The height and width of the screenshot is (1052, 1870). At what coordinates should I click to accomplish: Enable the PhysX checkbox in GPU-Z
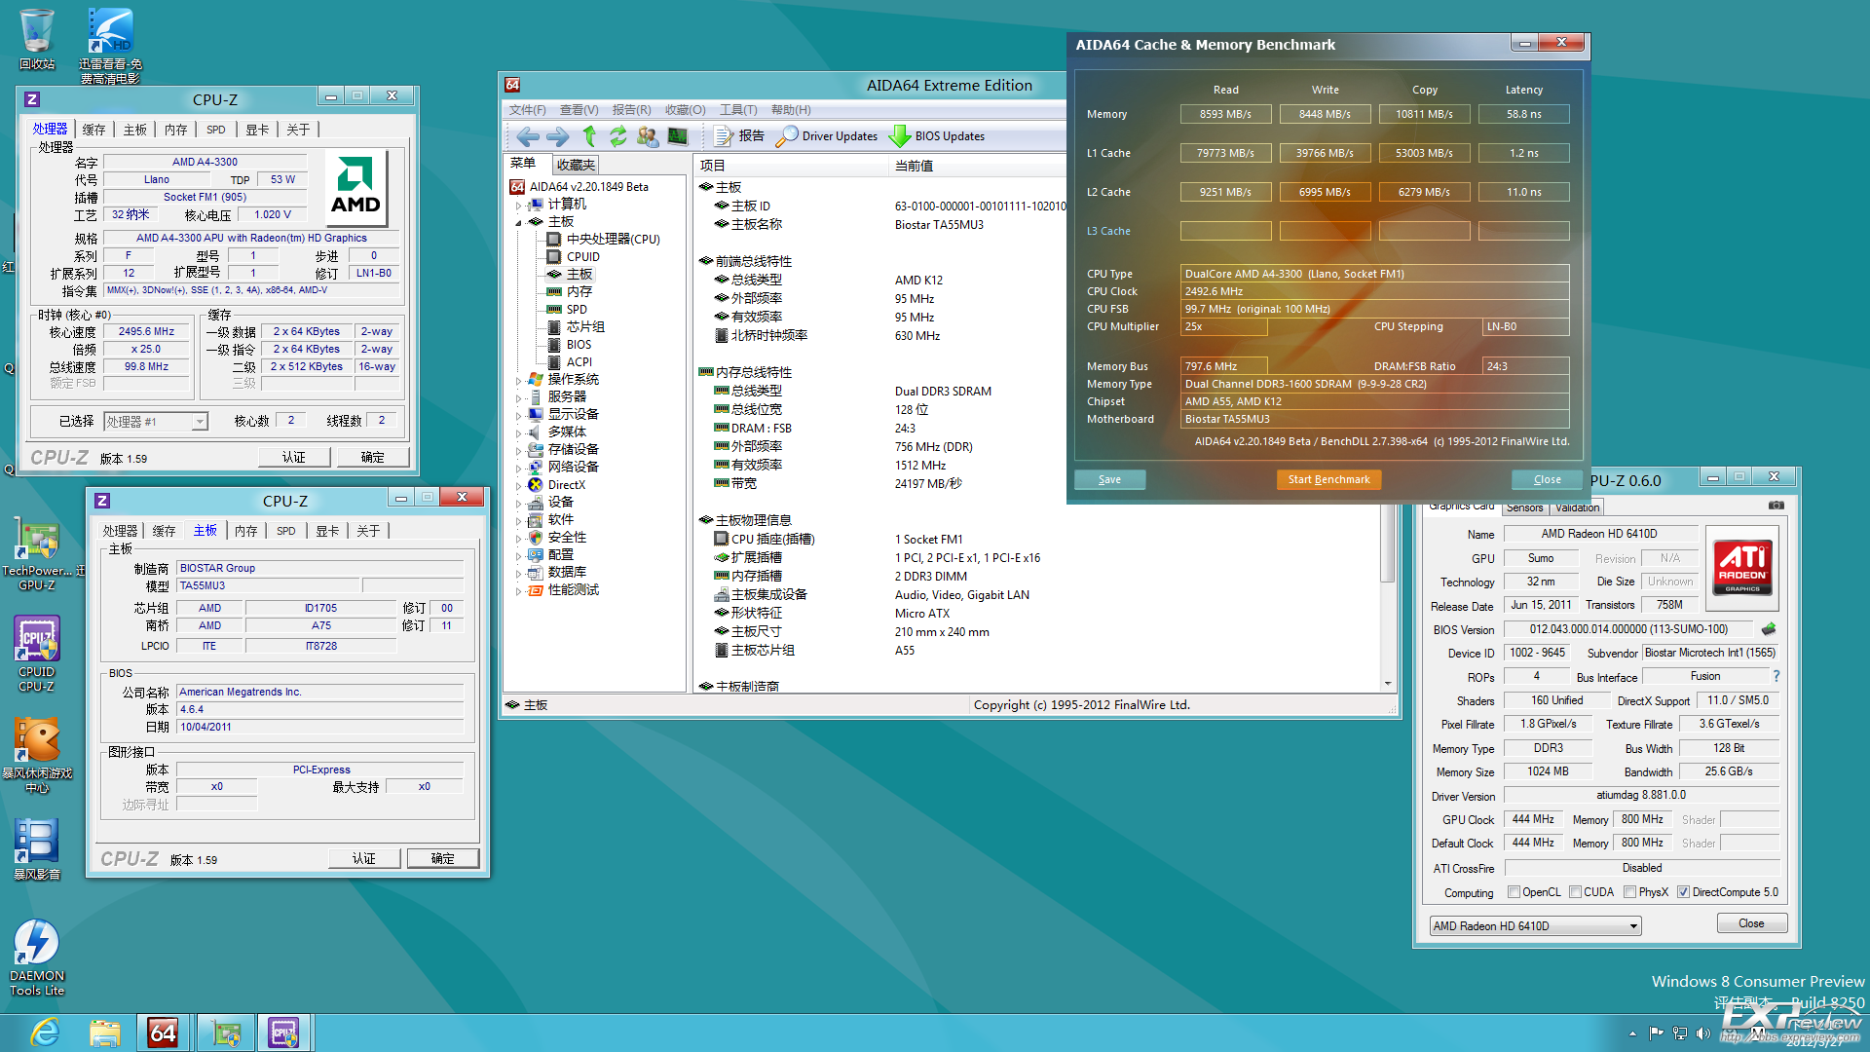[1629, 892]
